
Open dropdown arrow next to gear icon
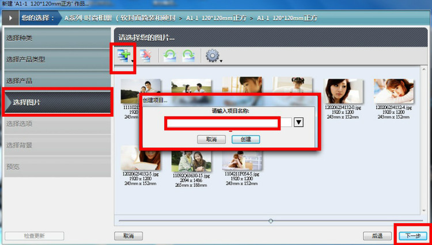[x=221, y=61]
